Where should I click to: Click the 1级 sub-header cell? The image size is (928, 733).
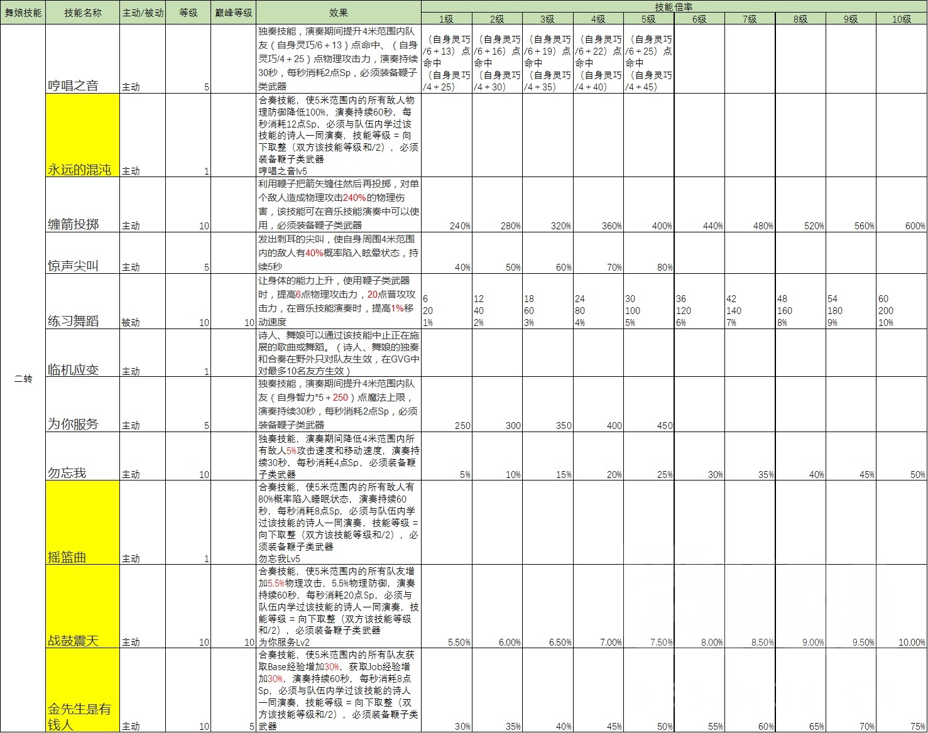pyautogui.click(x=446, y=19)
